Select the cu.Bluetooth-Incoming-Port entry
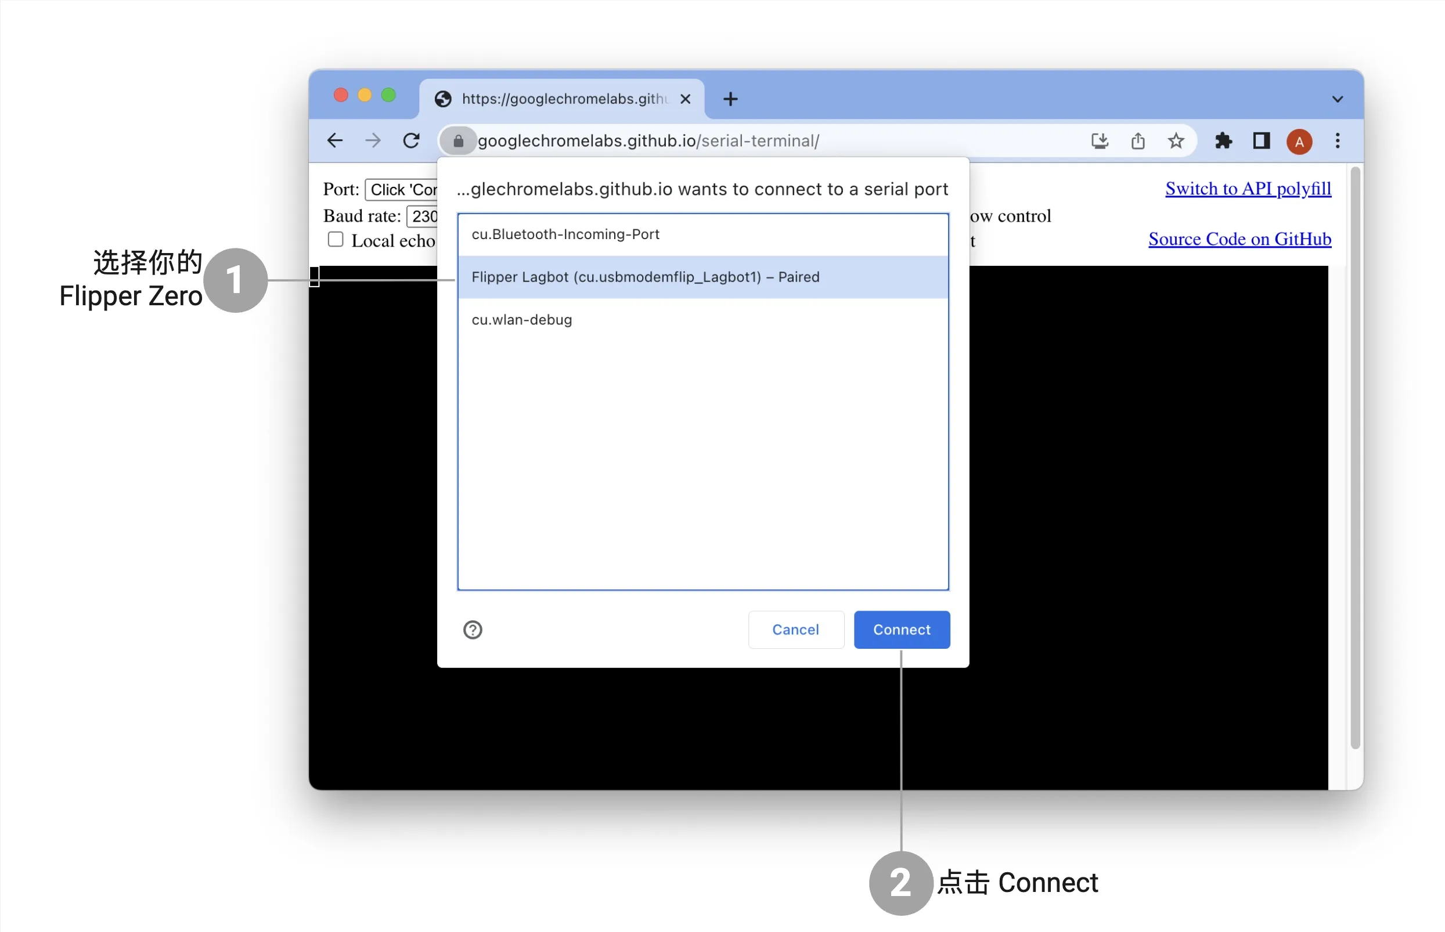This screenshot has height=932, width=1445. pyautogui.click(x=703, y=234)
